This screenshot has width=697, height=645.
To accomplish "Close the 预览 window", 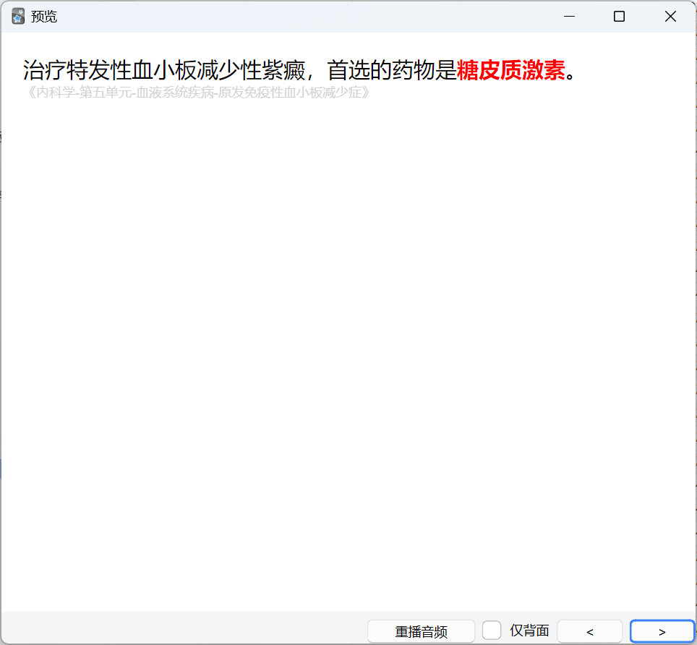I will (670, 17).
